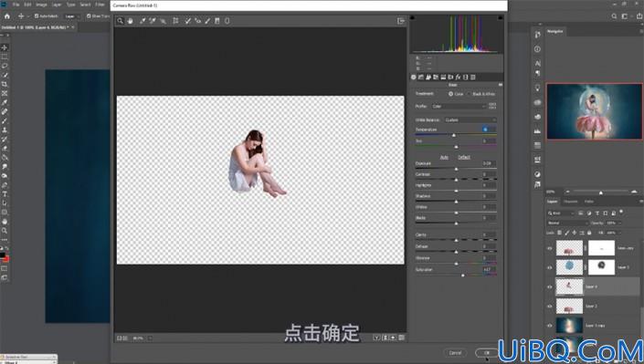Select the Red Eye Removal tool in Camera Raw
The image size is (644, 364).
click(197, 21)
